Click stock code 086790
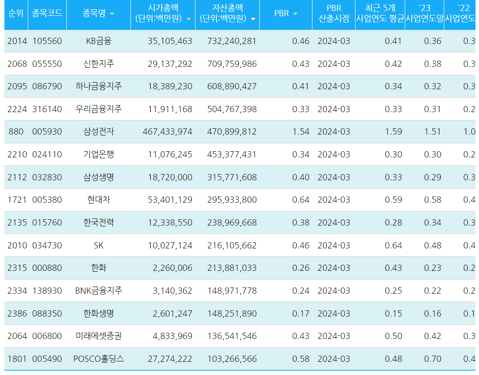Image resolution: width=479 pixels, height=375 pixels. [x=47, y=87]
